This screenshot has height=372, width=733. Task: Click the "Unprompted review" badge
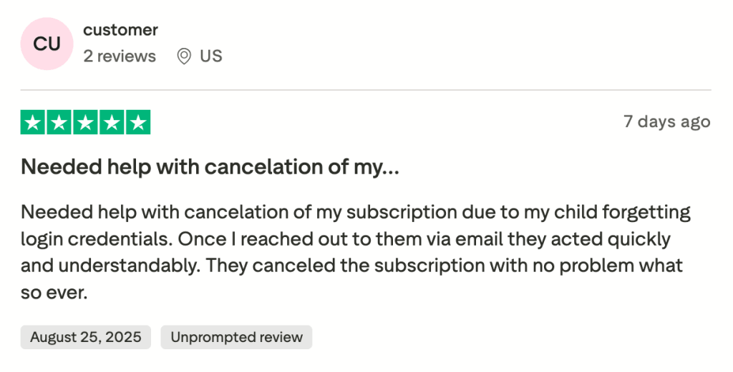(236, 337)
